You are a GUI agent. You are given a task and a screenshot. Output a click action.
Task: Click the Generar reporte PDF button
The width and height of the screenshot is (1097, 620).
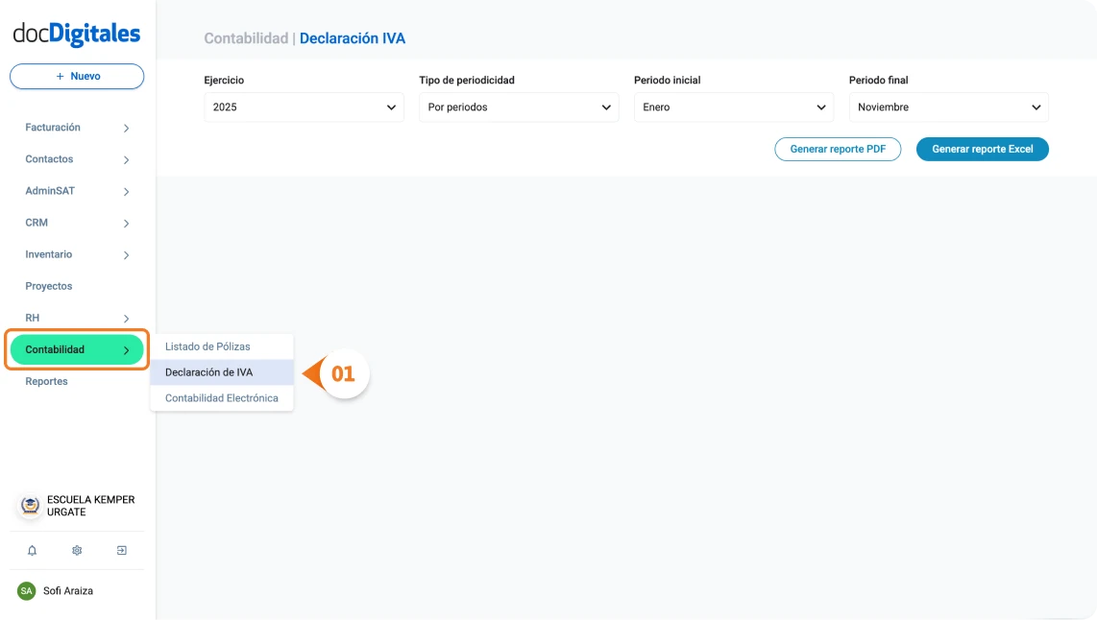coord(838,149)
